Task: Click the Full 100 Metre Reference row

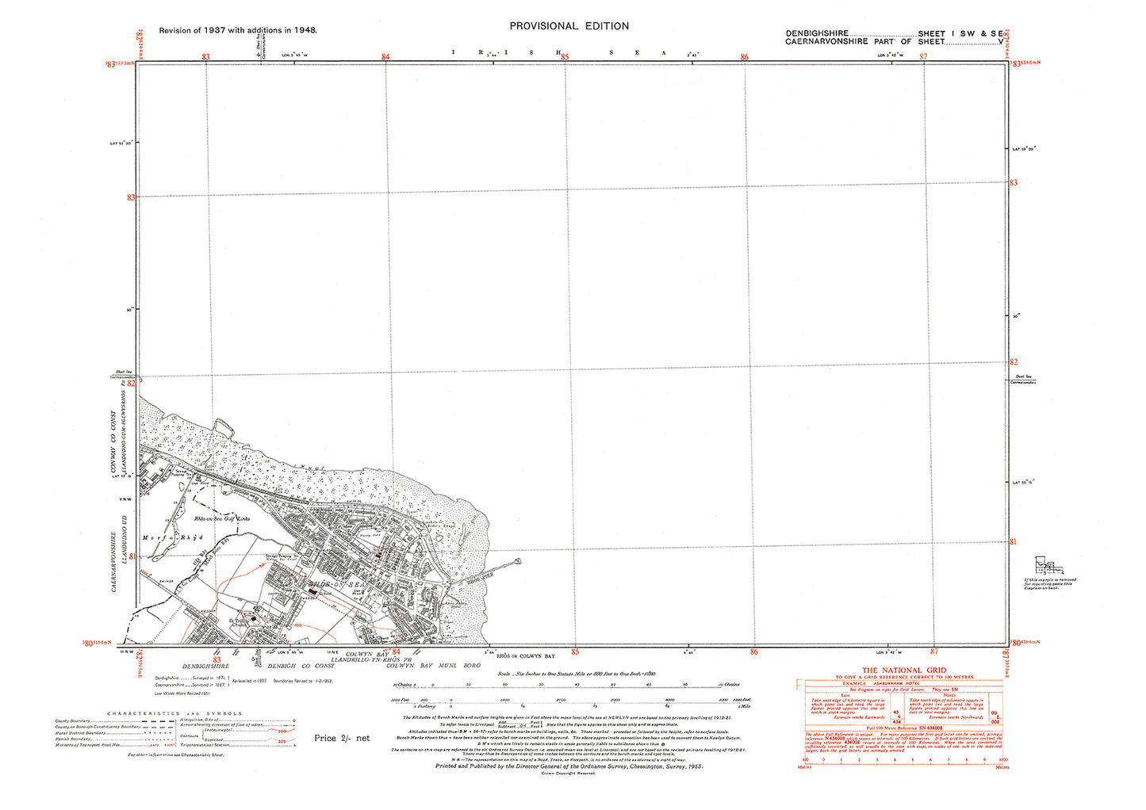Action: coord(903,728)
